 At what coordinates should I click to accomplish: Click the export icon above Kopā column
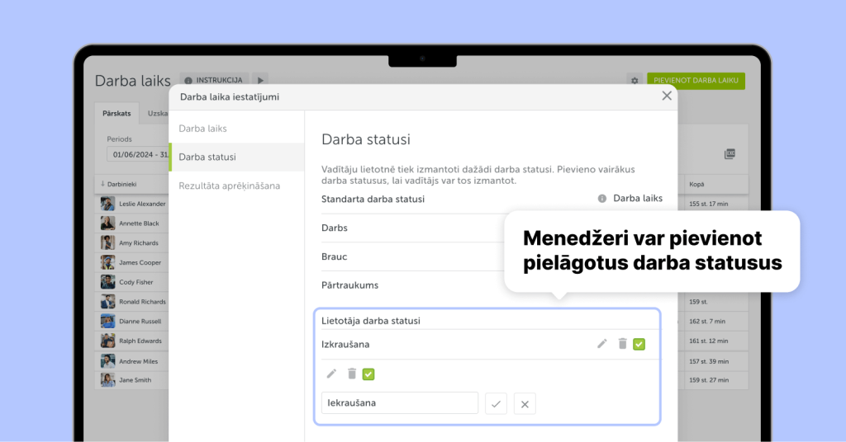point(730,154)
